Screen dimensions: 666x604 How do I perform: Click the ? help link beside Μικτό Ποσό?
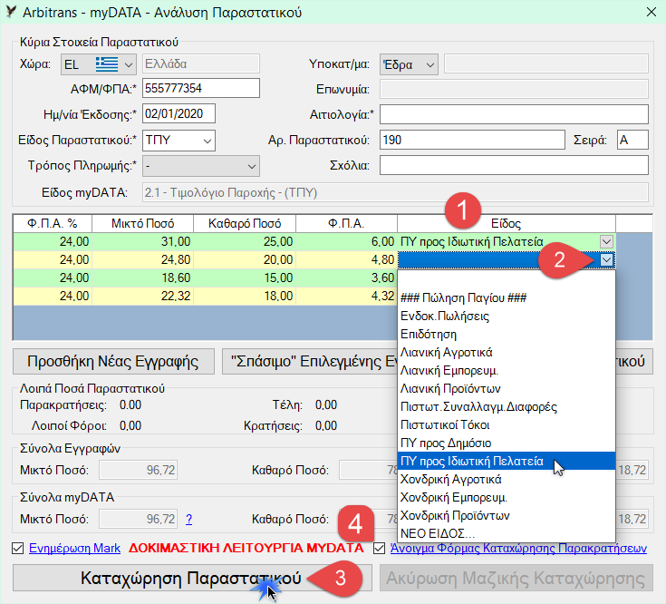[189, 519]
